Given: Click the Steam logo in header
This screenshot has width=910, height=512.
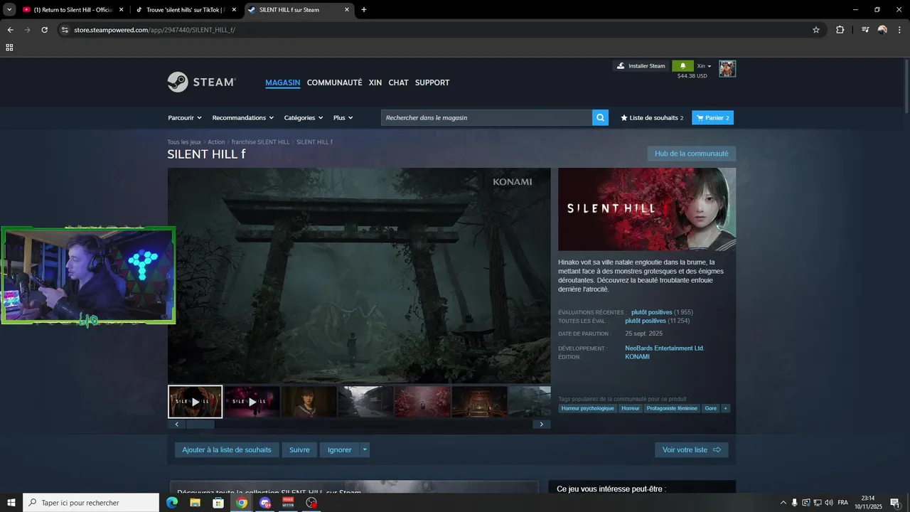Looking at the screenshot, I should pos(202,82).
